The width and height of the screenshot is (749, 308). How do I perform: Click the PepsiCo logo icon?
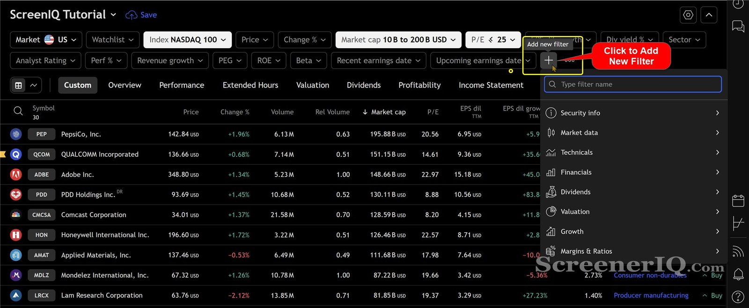(x=16, y=134)
